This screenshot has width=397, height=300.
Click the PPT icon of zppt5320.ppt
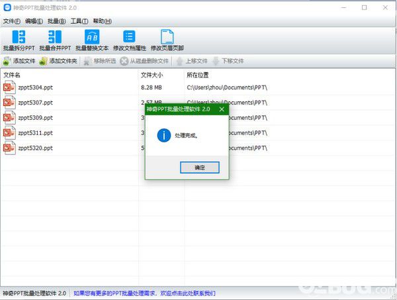click(9, 148)
